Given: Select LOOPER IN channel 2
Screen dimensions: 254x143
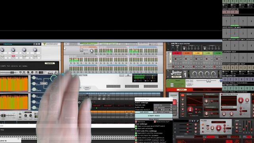Looking at the screenshot, I should click(235, 21).
